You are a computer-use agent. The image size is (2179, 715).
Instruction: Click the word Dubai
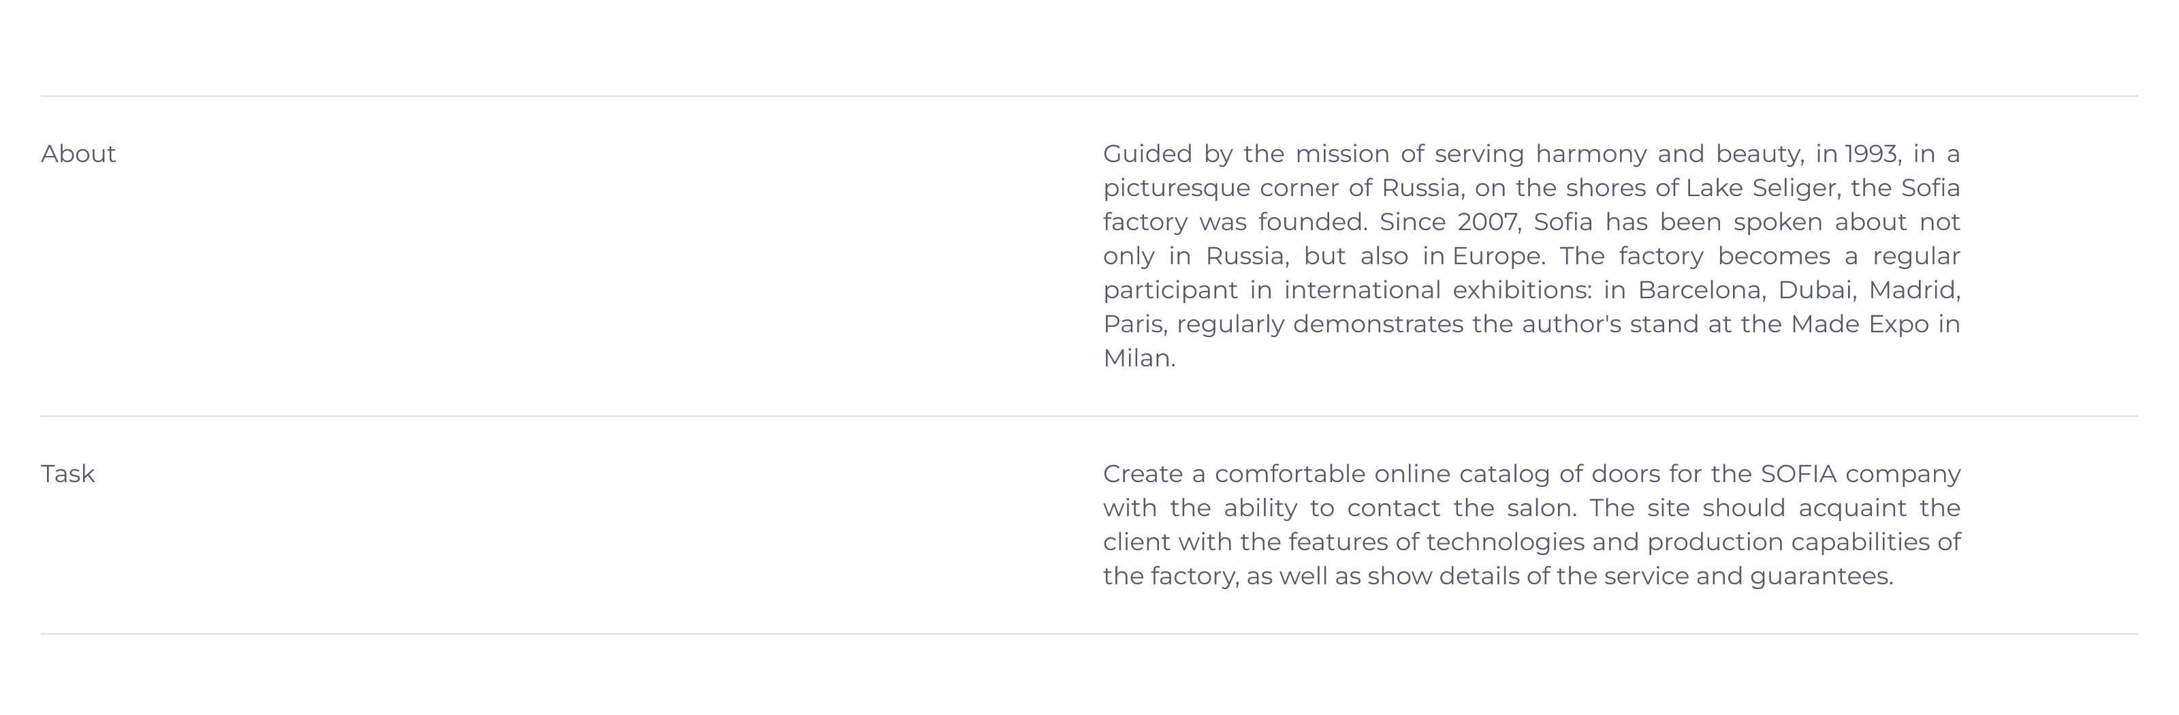point(1815,290)
